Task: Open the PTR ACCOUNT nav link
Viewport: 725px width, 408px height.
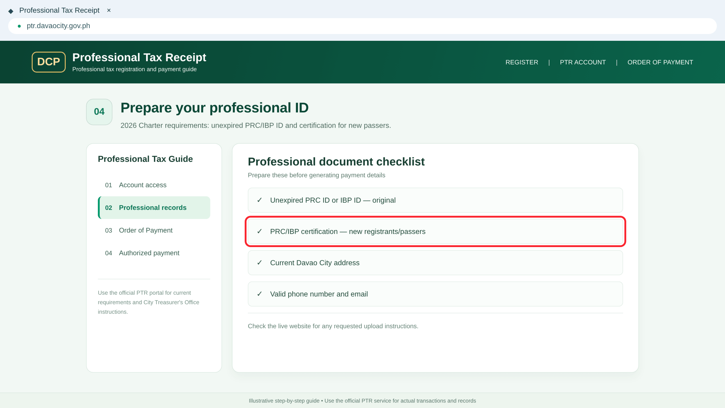Action: point(583,62)
